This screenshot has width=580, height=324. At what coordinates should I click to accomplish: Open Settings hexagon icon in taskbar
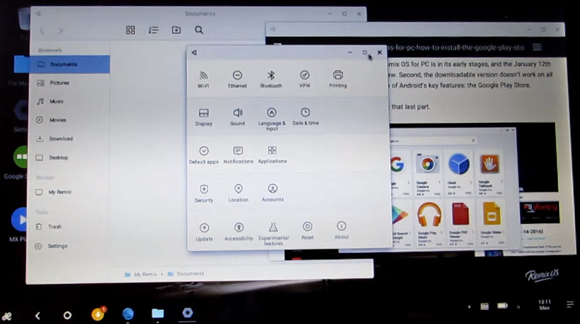point(187,313)
